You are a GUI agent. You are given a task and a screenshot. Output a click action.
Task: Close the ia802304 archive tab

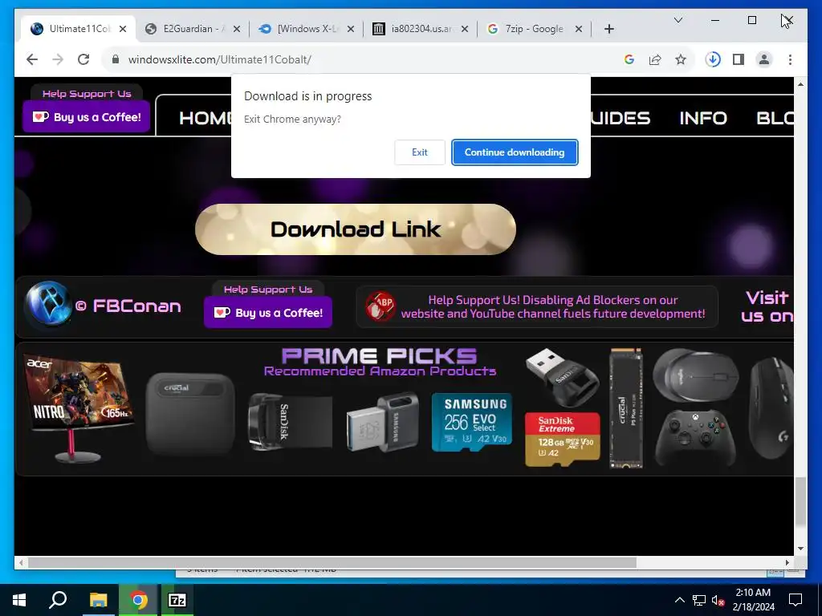465,29
